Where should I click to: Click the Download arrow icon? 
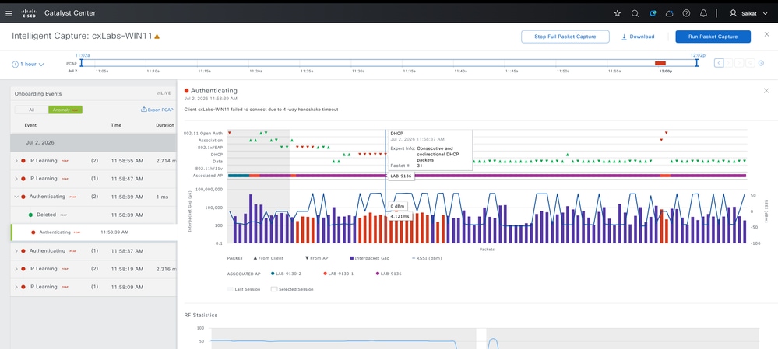coord(624,37)
